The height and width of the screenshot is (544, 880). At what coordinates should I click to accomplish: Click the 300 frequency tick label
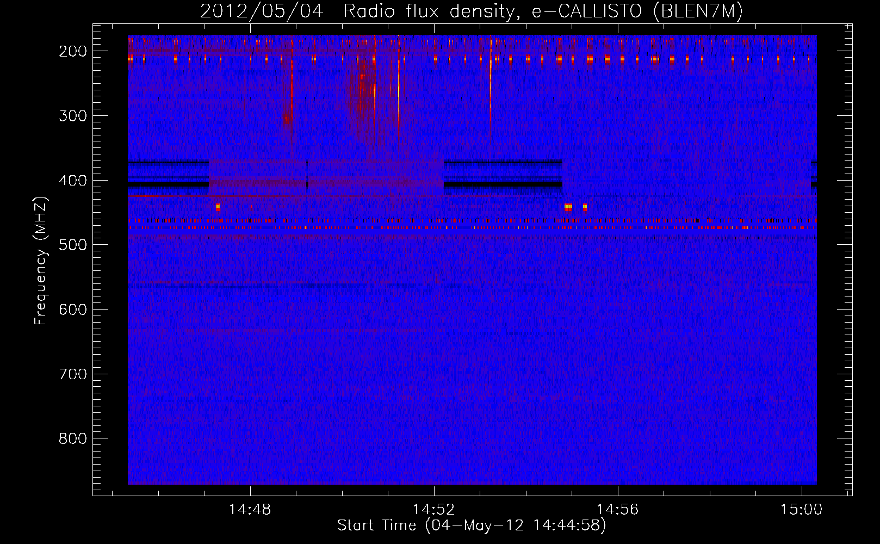pyautogui.click(x=72, y=116)
